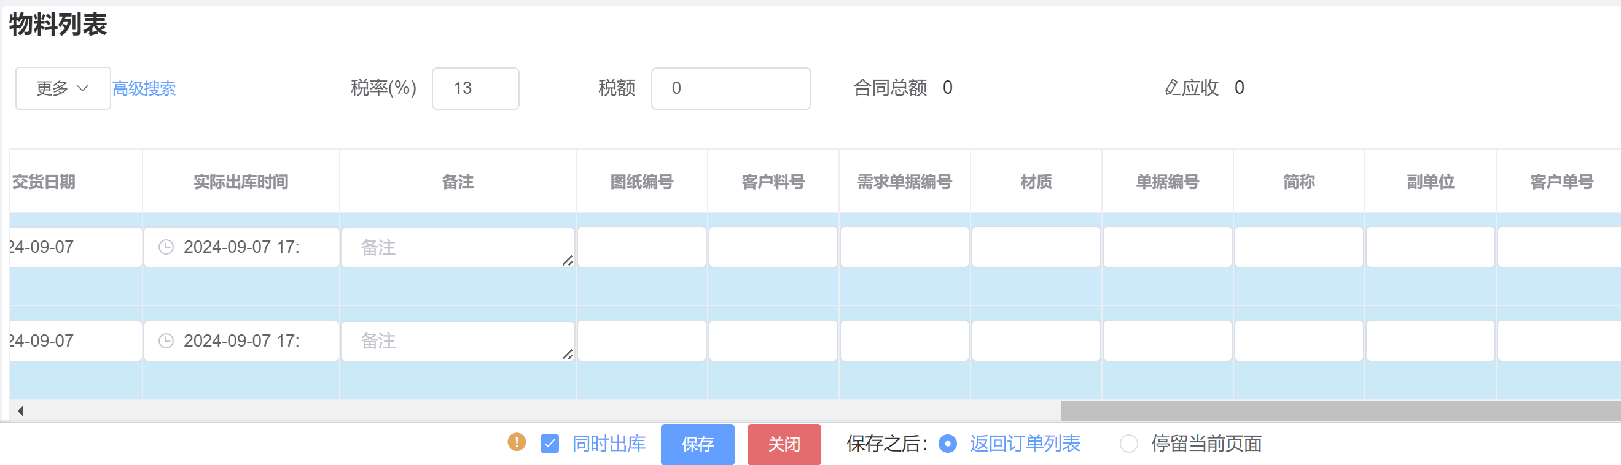This screenshot has height=465, width=1621.
Task: Click the red 关闭 button
Action: [x=784, y=444]
